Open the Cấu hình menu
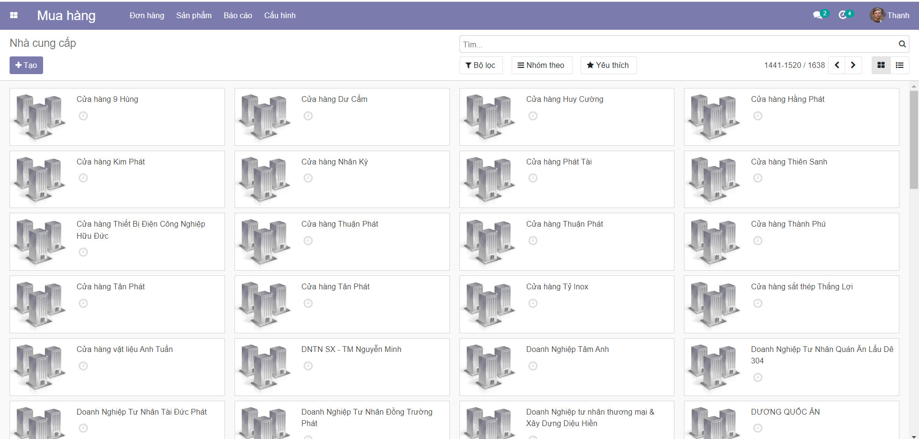 tap(280, 15)
